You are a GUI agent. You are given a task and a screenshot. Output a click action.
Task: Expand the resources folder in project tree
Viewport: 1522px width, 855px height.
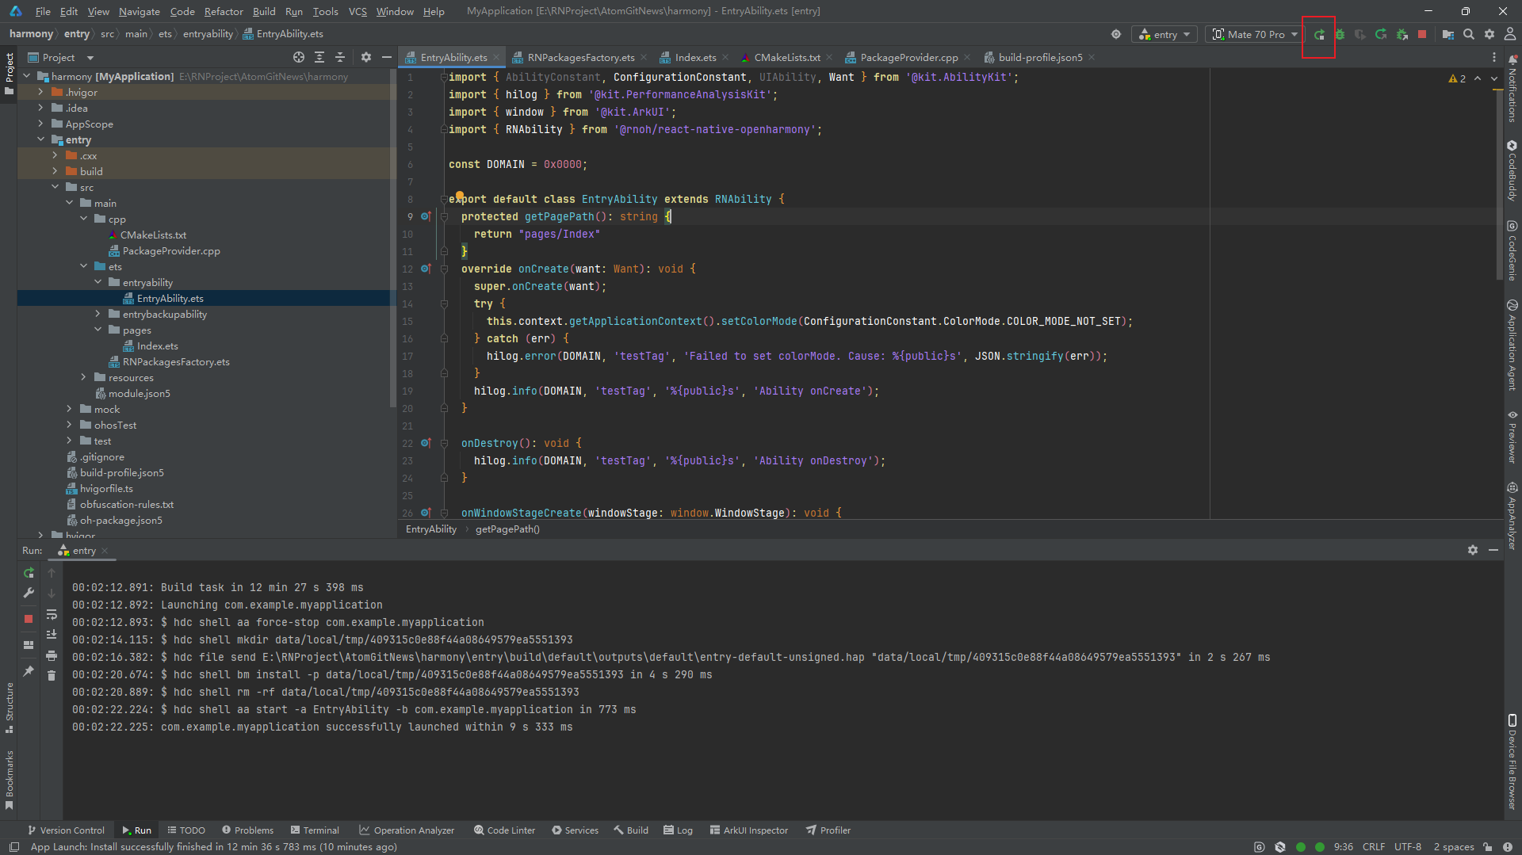pos(84,377)
